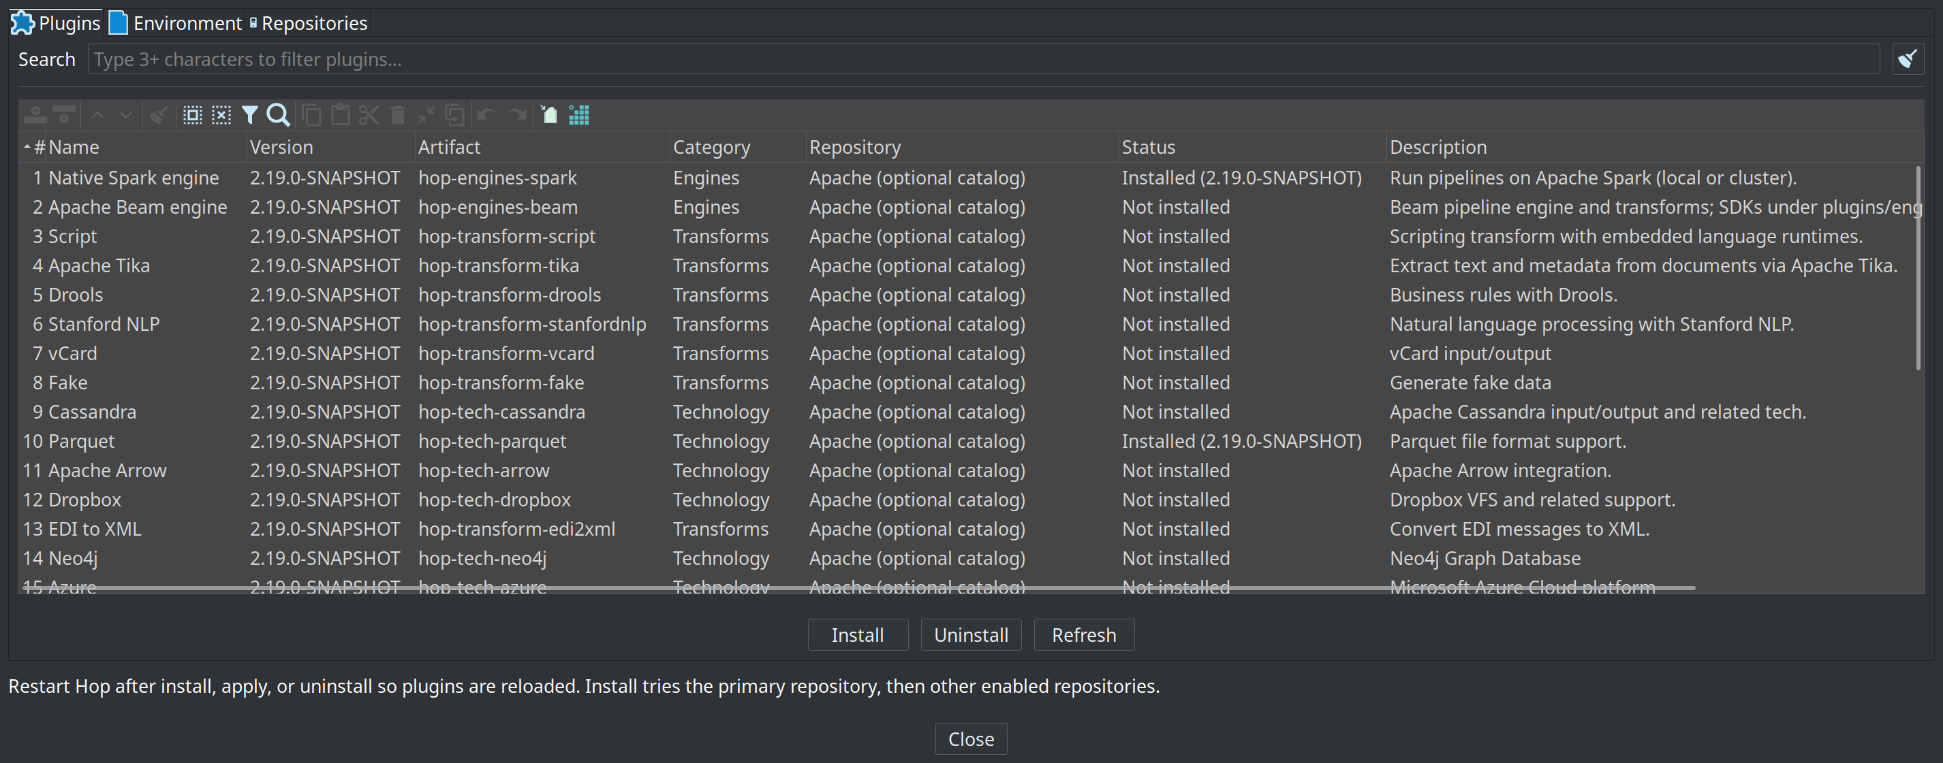This screenshot has width=1943, height=763.
Task: Click the hop-transform-vcard artifact cell
Action: [506, 354]
